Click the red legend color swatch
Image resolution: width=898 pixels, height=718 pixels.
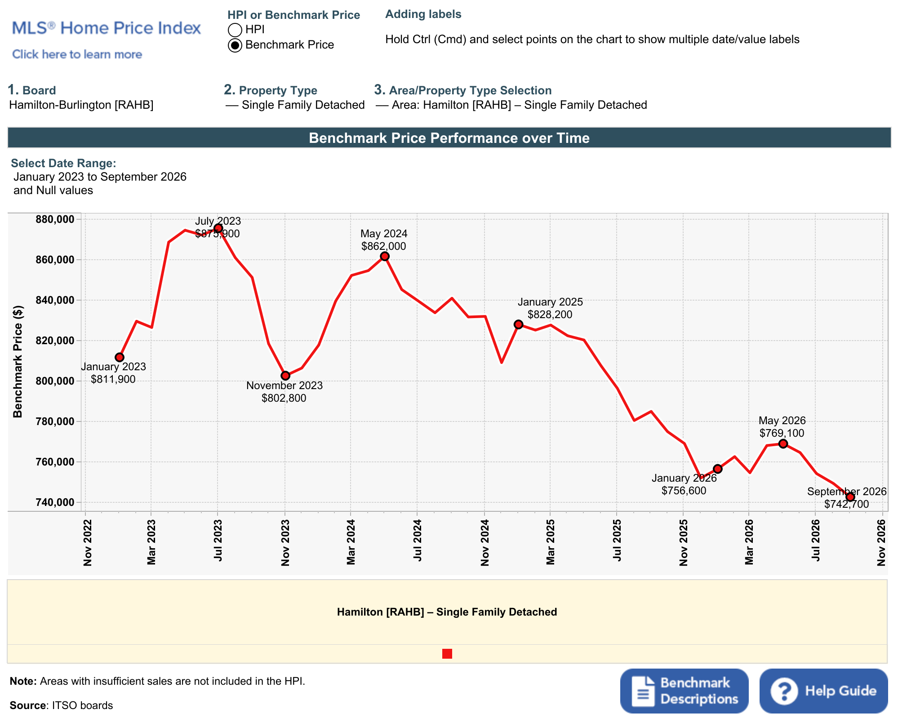click(x=447, y=654)
